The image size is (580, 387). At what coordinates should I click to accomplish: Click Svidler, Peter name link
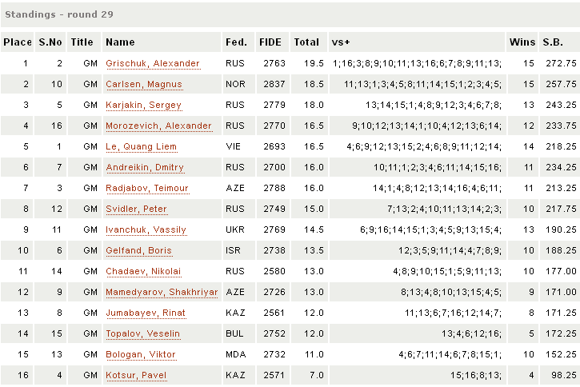pyautogui.click(x=134, y=209)
